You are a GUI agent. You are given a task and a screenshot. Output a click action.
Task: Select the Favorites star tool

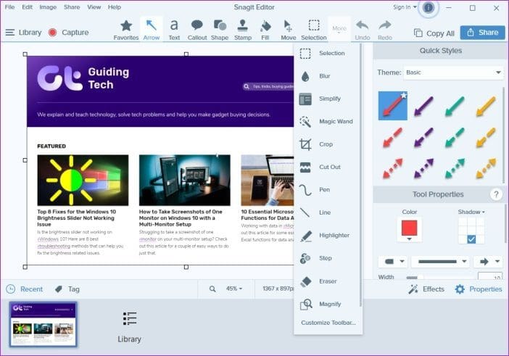(x=126, y=30)
